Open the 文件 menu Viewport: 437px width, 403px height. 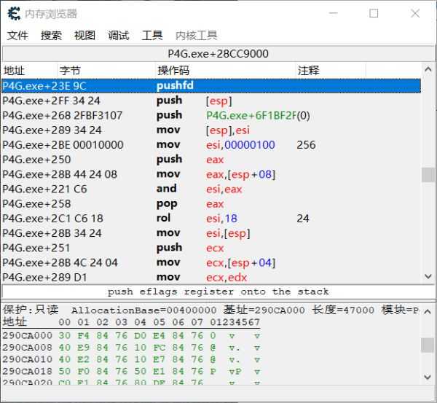point(17,35)
